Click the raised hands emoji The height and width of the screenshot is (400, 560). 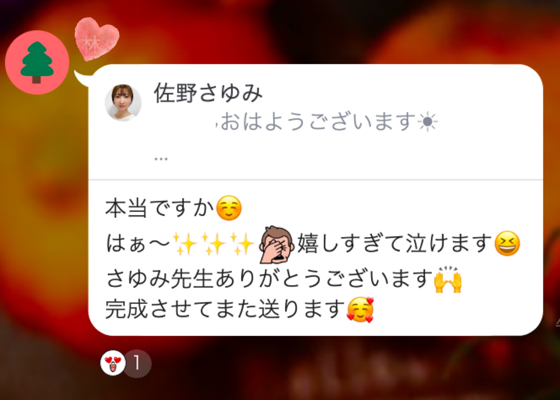pos(448,279)
